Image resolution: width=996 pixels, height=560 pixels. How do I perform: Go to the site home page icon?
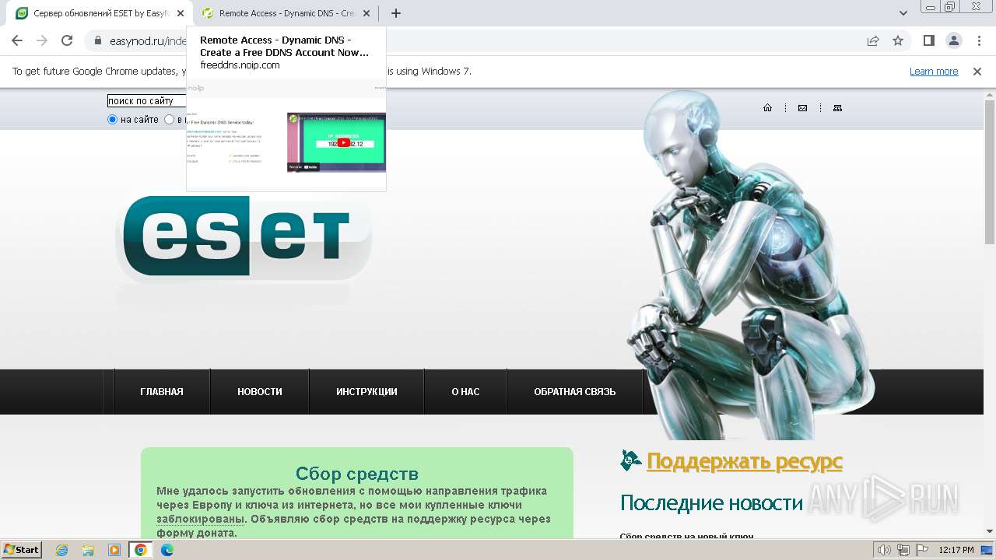(x=767, y=108)
